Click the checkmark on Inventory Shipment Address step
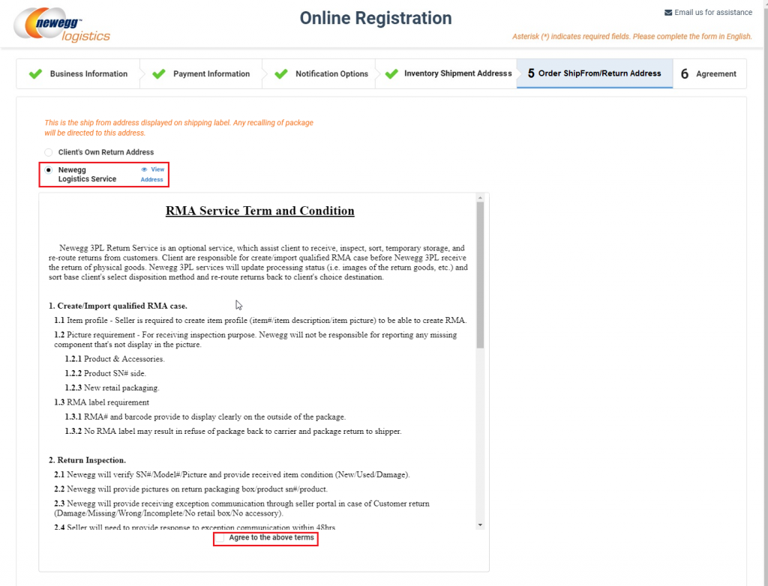The height and width of the screenshot is (586, 768). 391,73
